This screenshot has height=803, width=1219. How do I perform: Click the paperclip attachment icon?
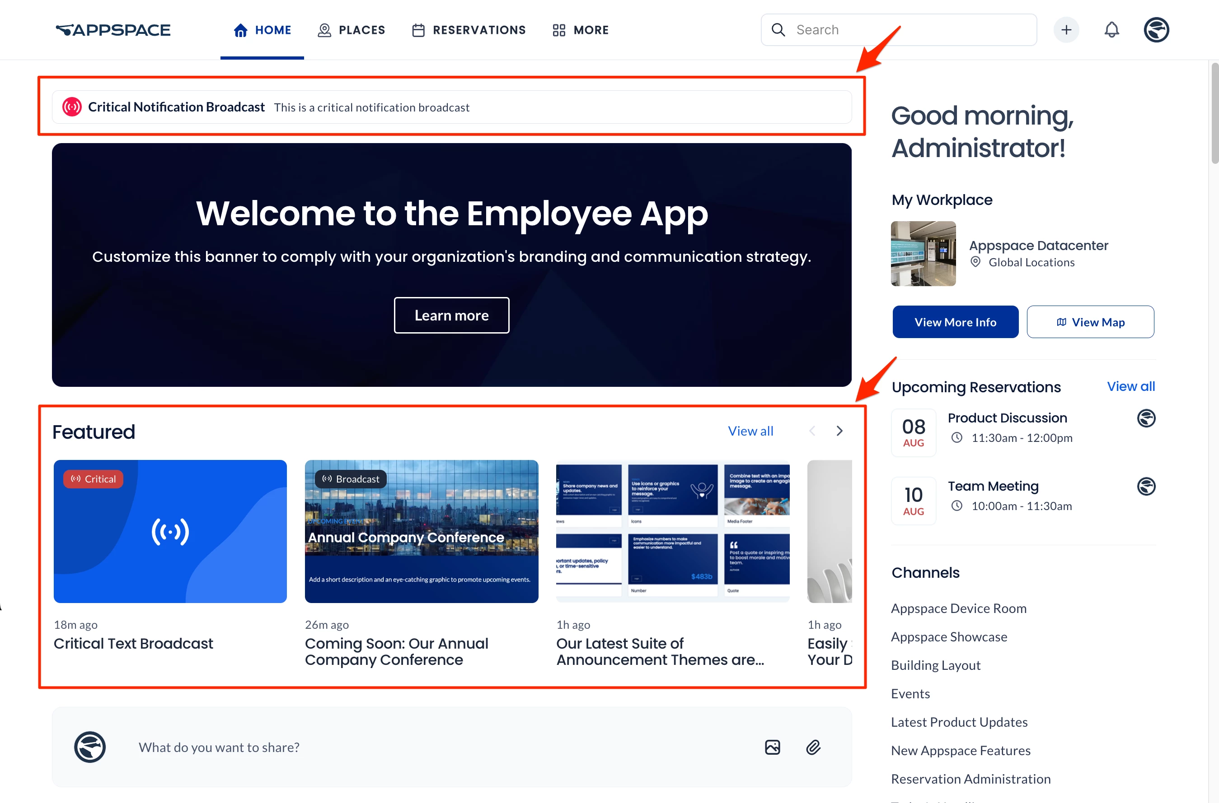813,747
